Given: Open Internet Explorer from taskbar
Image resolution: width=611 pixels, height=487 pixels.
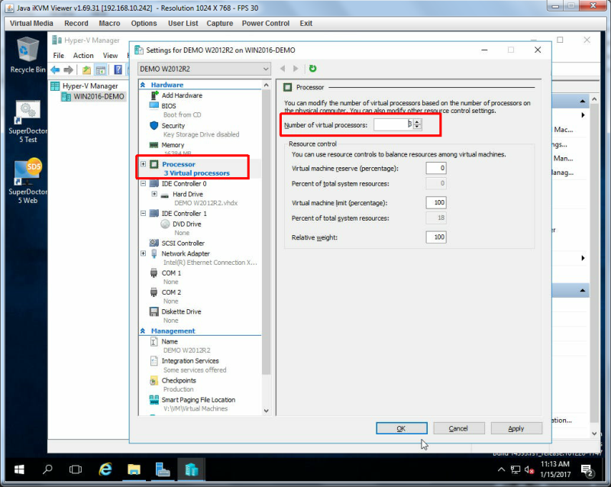Looking at the screenshot, I should 105,469.
